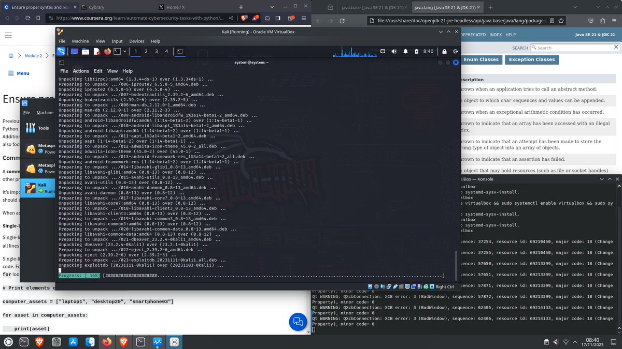
Task: Switch to Kali workspace 4
Action: tap(166, 51)
